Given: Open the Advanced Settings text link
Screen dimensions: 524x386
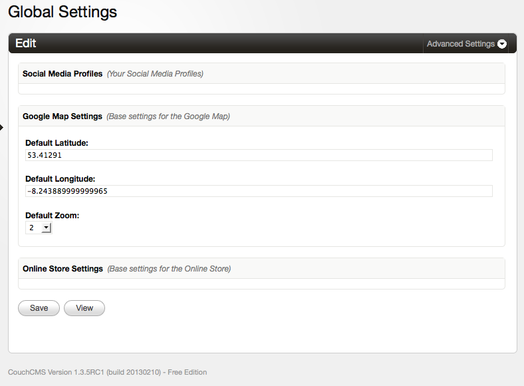Looking at the screenshot, I should tap(461, 44).
